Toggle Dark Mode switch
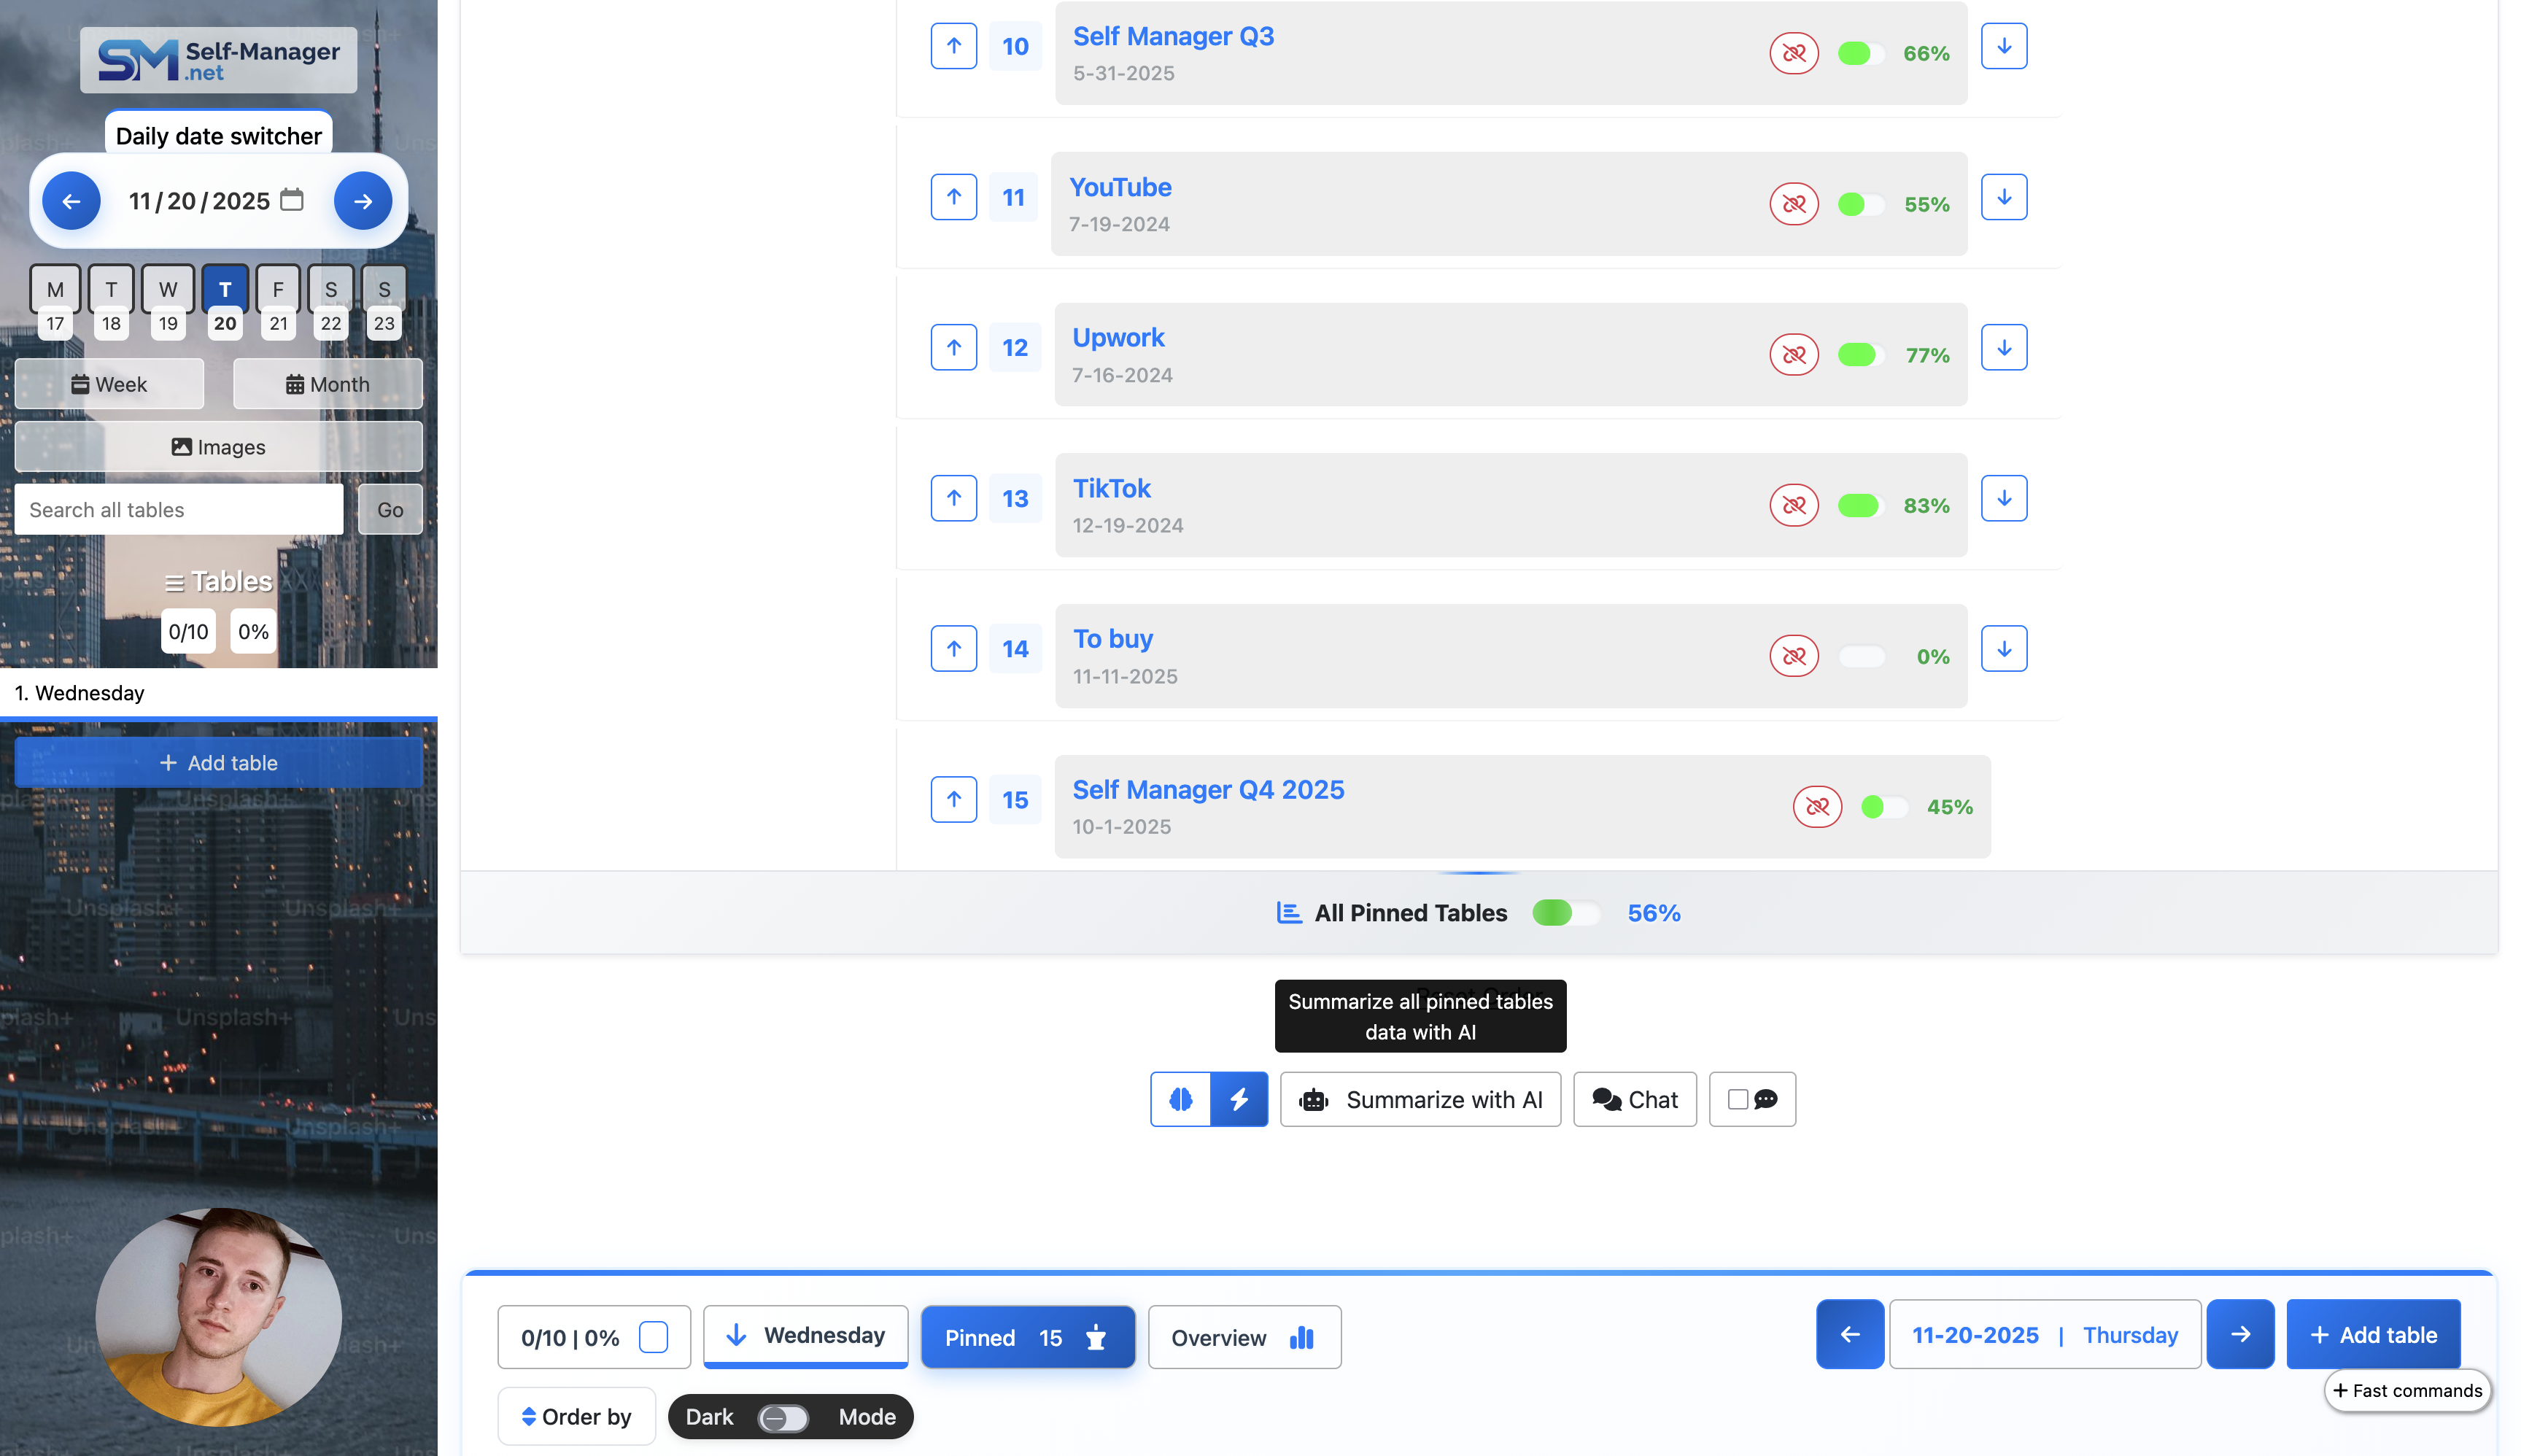The width and height of the screenshot is (2521, 1456). pyautogui.click(x=783, y=1417)
